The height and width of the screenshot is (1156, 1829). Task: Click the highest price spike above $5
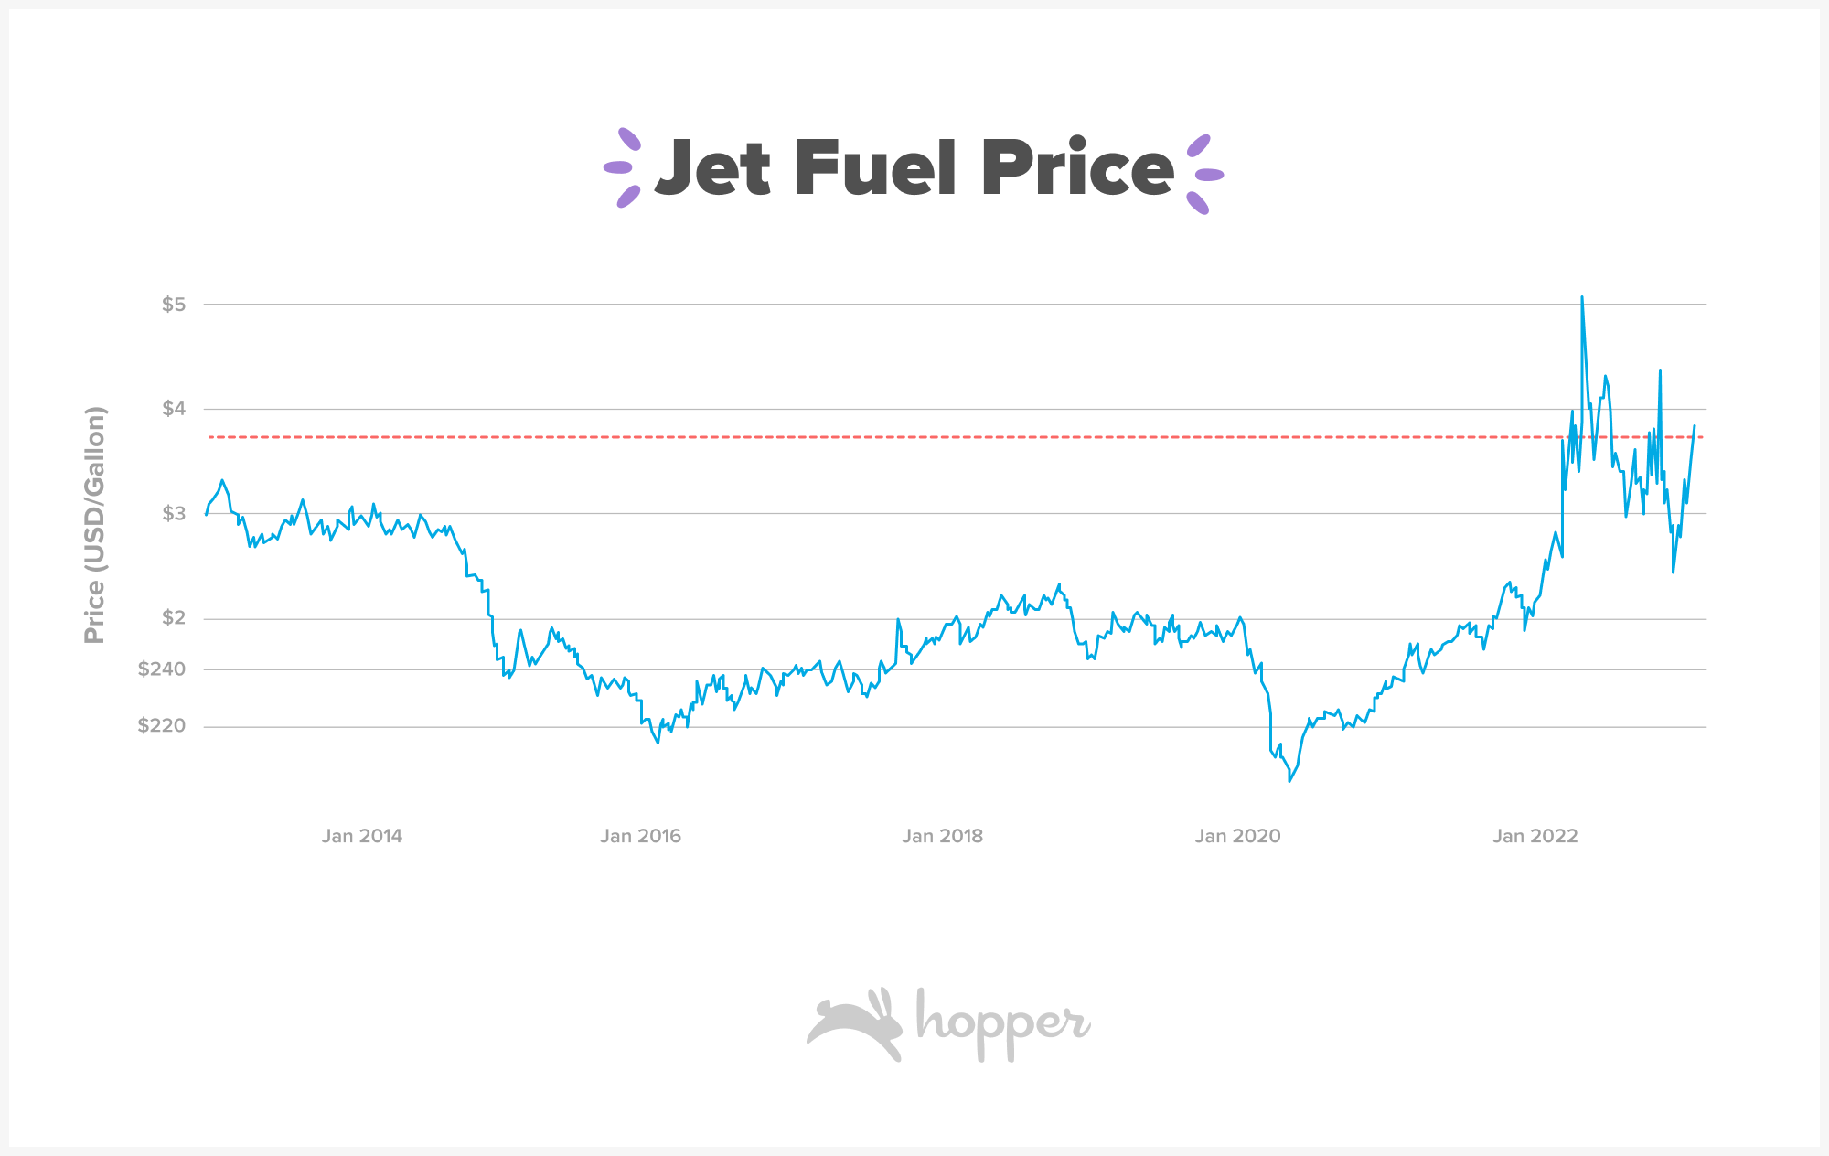point(1581,298)
